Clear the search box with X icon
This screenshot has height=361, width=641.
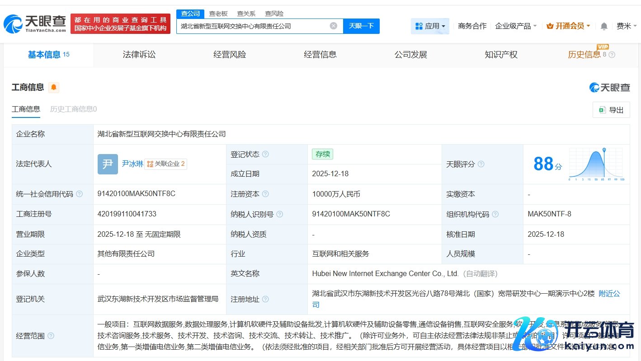click(334, 26)
